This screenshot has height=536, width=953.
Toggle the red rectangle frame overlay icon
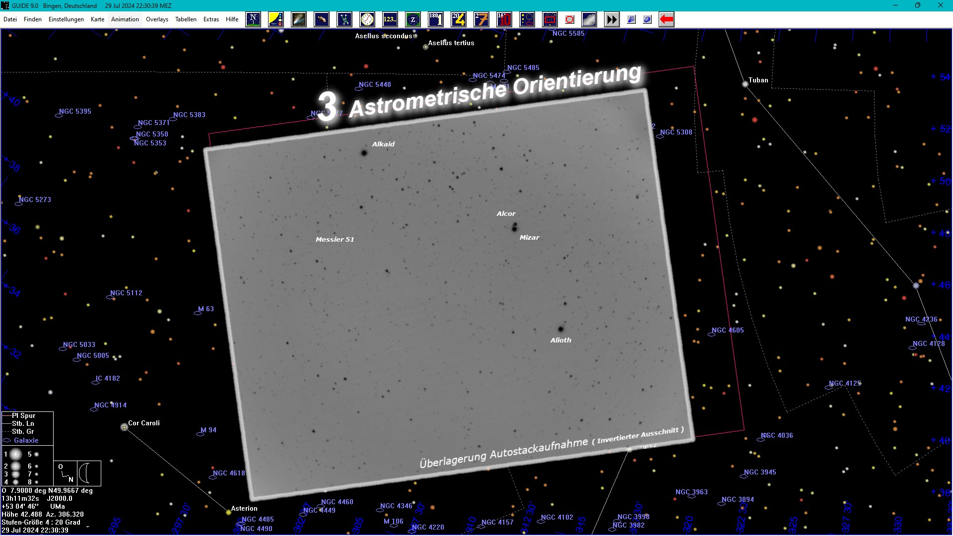click(550, 20)
